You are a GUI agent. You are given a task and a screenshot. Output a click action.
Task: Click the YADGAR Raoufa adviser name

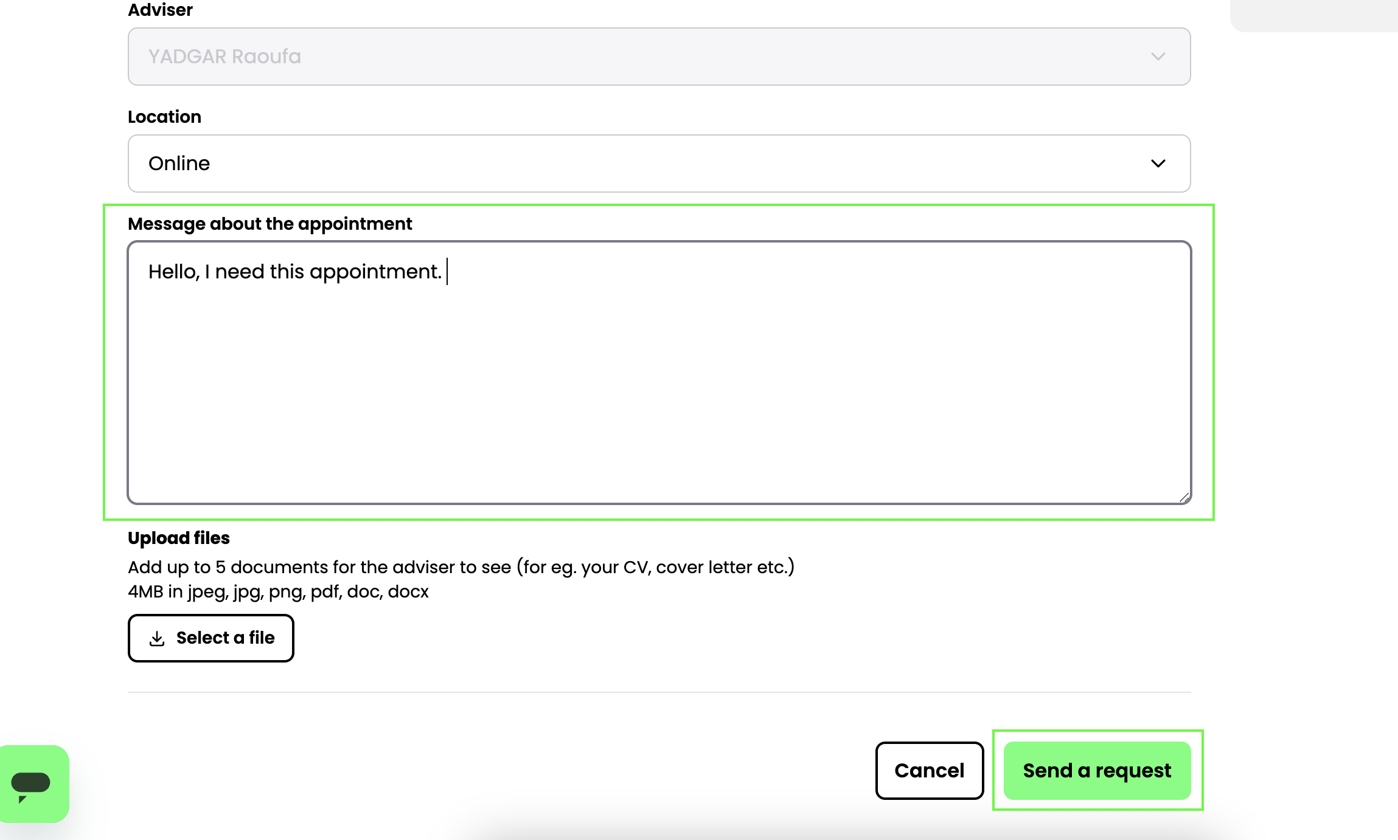(x=224, y=57)
